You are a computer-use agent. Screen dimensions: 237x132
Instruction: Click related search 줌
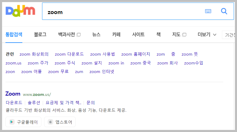click(173, 54)
